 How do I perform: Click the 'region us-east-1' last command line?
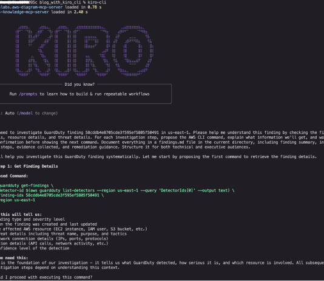point(18,200)
